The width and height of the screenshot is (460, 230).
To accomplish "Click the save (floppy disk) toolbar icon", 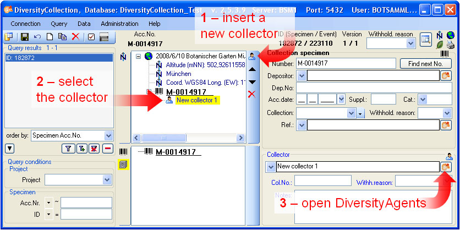I will (x=25, y=37).
